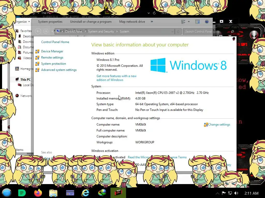Click the address bar refresh button

point(178,31)
